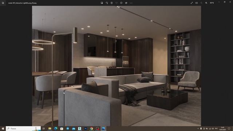This screenshot has width=233, height=131.
Task: Open the clock and calendar flyout
Action: click(222, 128)
